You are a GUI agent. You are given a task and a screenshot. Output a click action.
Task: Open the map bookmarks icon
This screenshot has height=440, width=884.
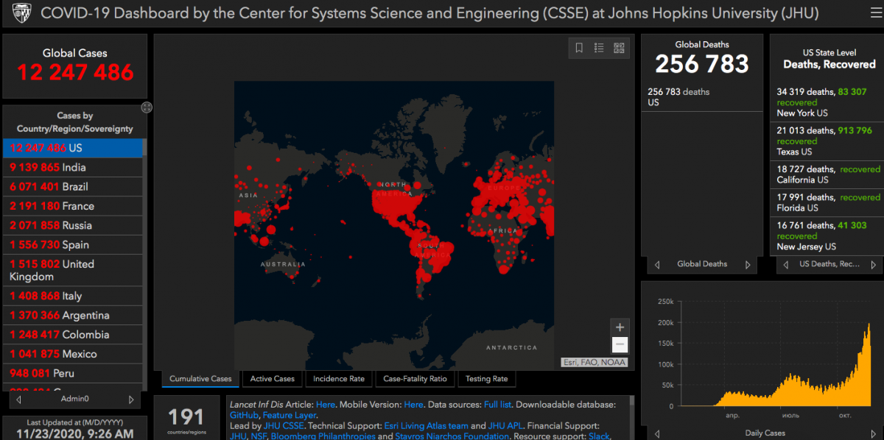(x=579, y=48)
